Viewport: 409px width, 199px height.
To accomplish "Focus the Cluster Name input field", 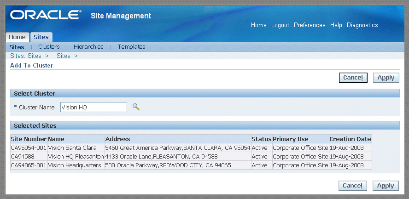I will point(93,107).
